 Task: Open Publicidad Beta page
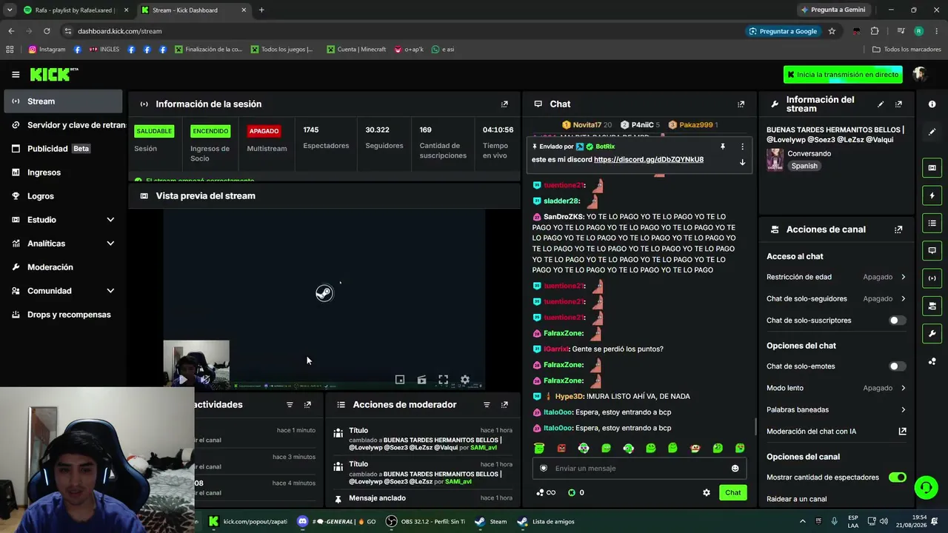click(x=63, y=149)
